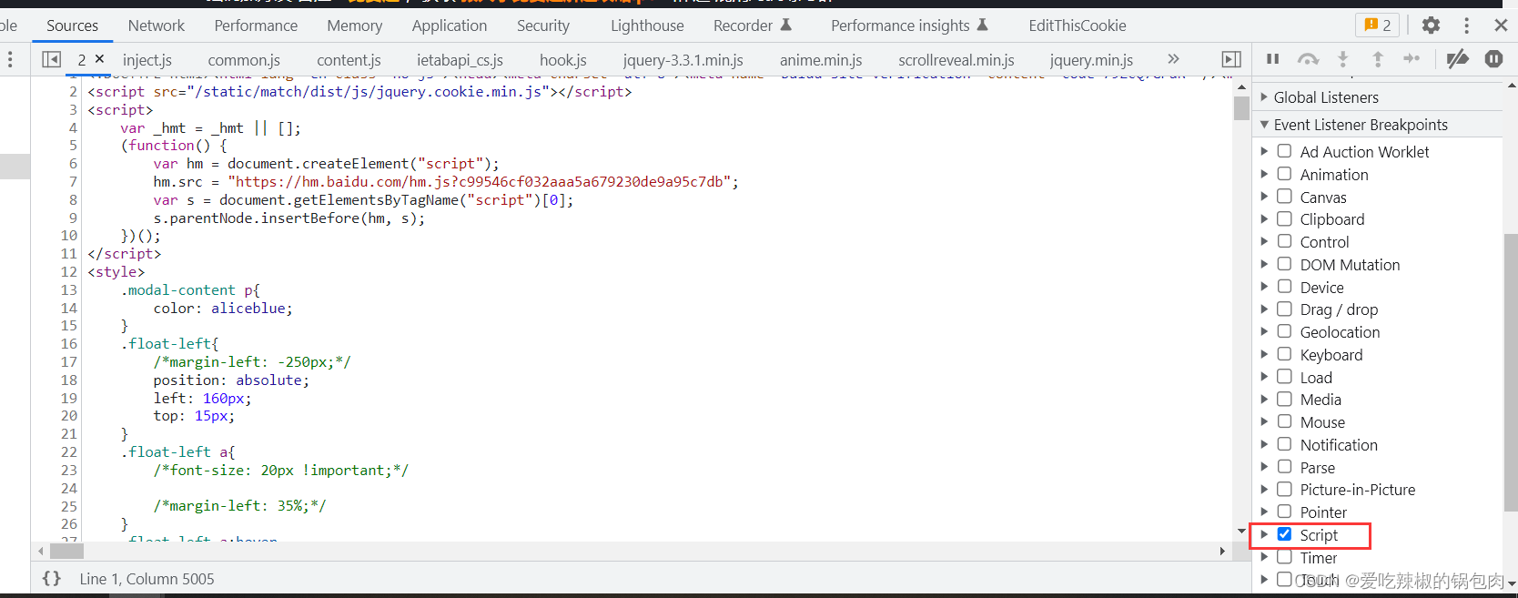Expand the Drag / drop category arrow
This screenshot has height=598, width=1518.
[1264, 309]
